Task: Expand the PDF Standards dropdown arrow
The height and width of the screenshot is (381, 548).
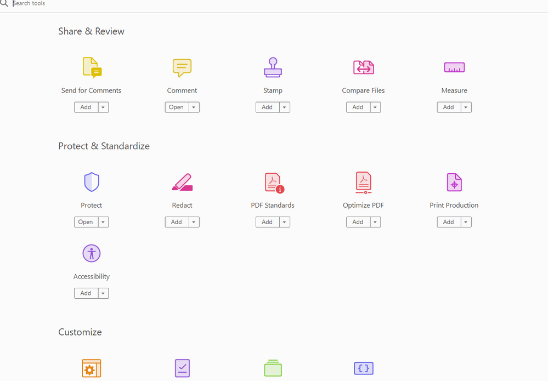Action: [x=285, y=222]
